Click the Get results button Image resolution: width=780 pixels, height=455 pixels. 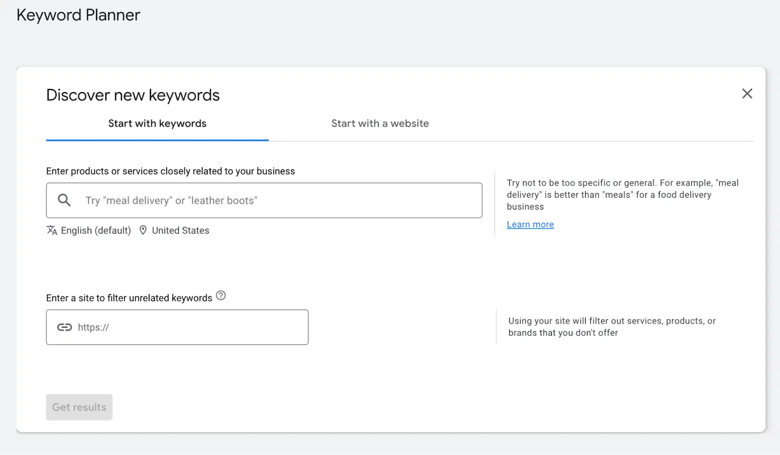79,407
